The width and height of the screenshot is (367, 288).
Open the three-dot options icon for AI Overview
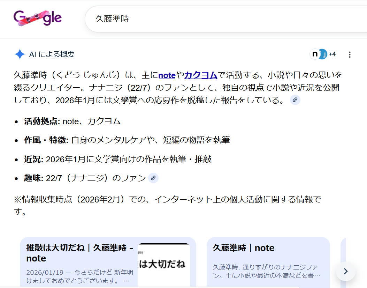point(350,54)
